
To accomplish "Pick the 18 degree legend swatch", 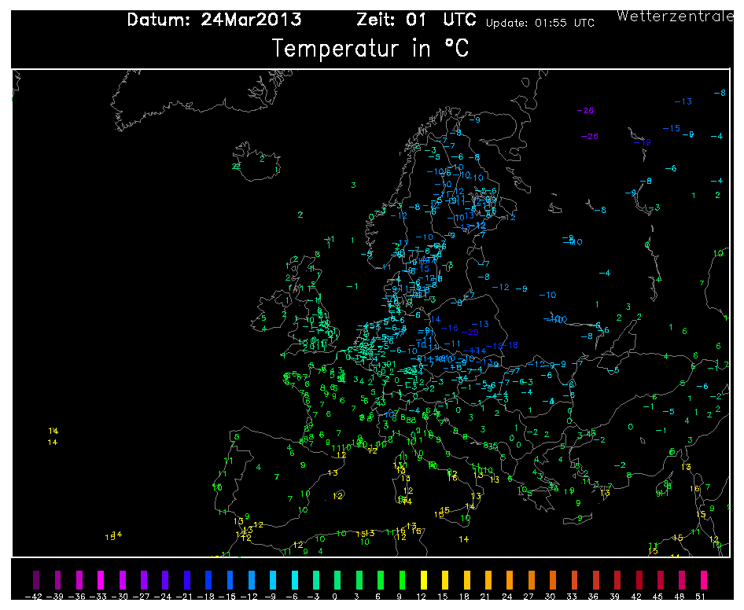I will coord(467,579).
